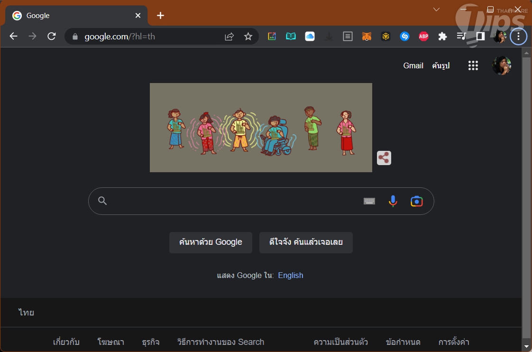The width and height of the screenshot is (532, 352).
Task: Switch Google to English
Action: coord(290,276)
